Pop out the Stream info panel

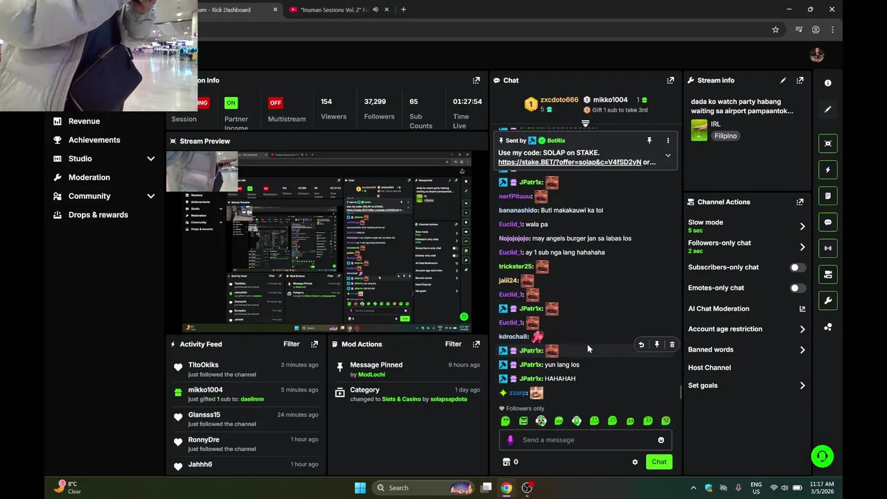[x=800, y=80]
